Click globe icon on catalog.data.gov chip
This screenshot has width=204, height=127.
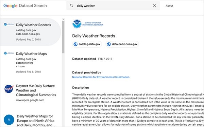tap(75, 44)
